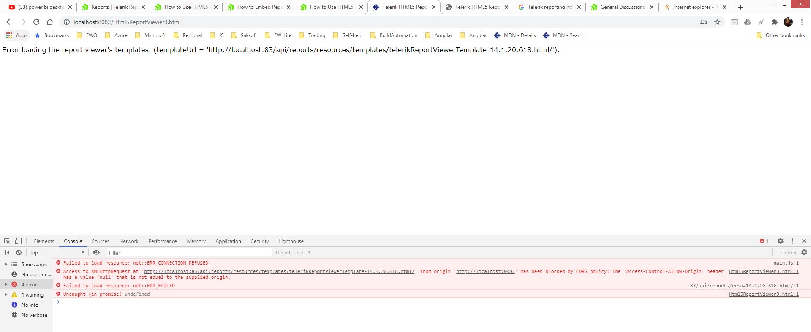Close the internet explorer tab
The width and height of the screenshot is (811, 332).
pos(724,7)
